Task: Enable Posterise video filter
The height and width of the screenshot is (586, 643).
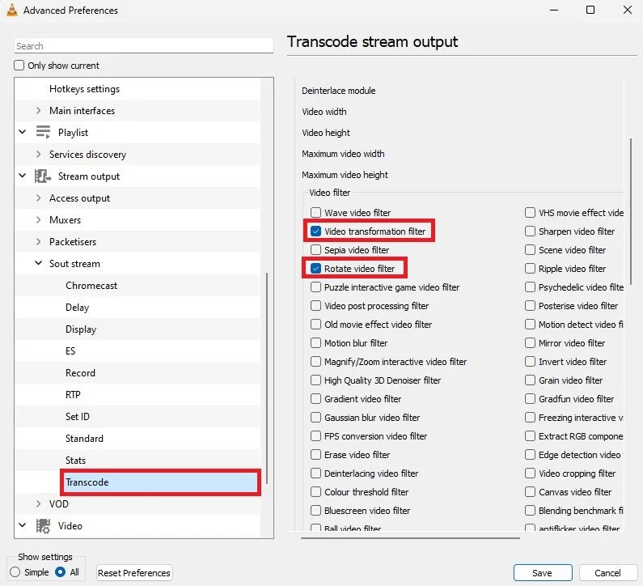Action: tap(531, 306)
